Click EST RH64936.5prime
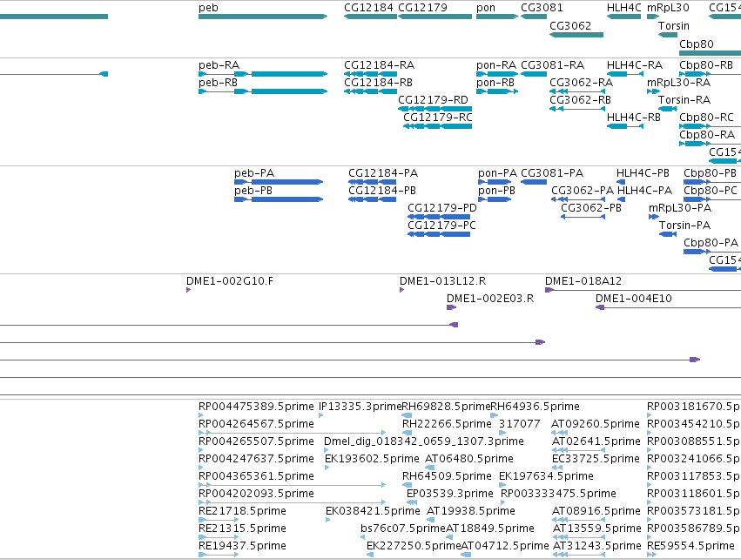The image size is (741, 559). (x=495, y=415)
